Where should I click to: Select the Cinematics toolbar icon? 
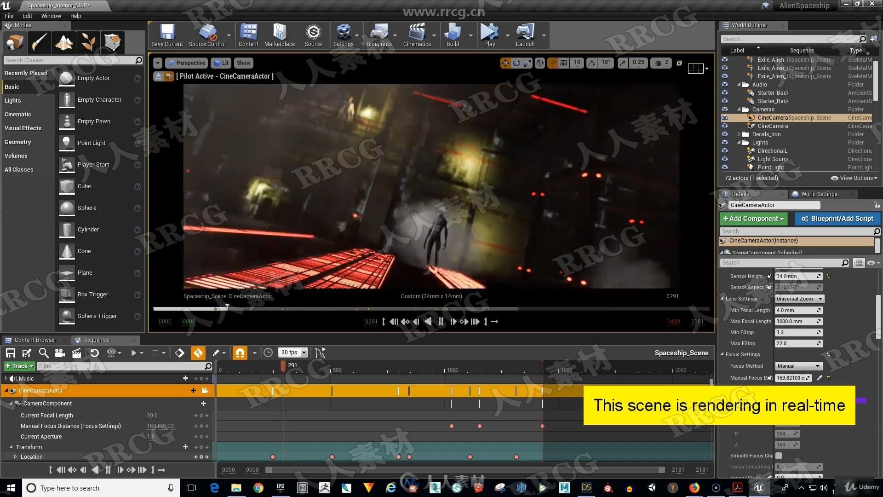pyautogui.click(x=417, y=35)
